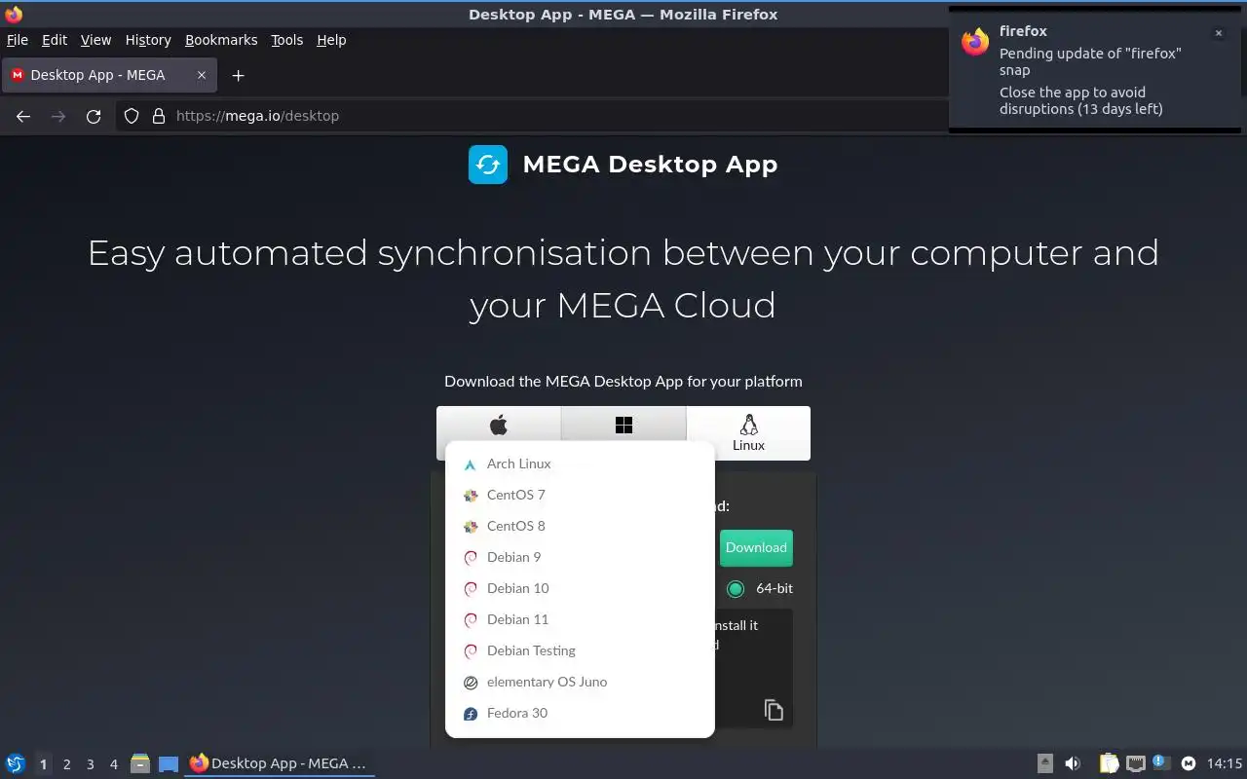Open the History menu
Image resolution: width=1247 pixels, height=779 pixels.
point(148,40)
